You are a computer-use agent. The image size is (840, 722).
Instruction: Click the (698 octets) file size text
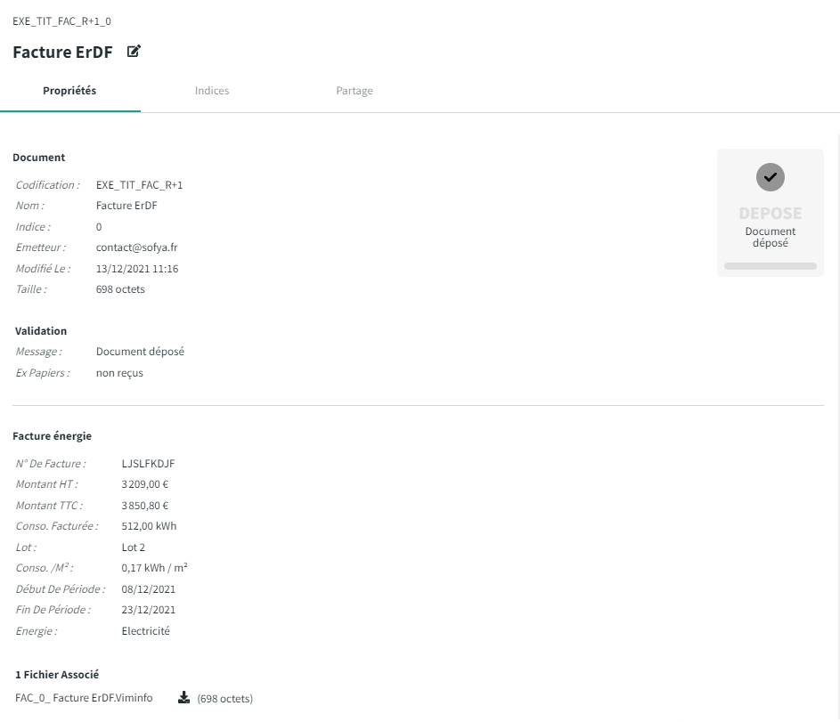225,699
